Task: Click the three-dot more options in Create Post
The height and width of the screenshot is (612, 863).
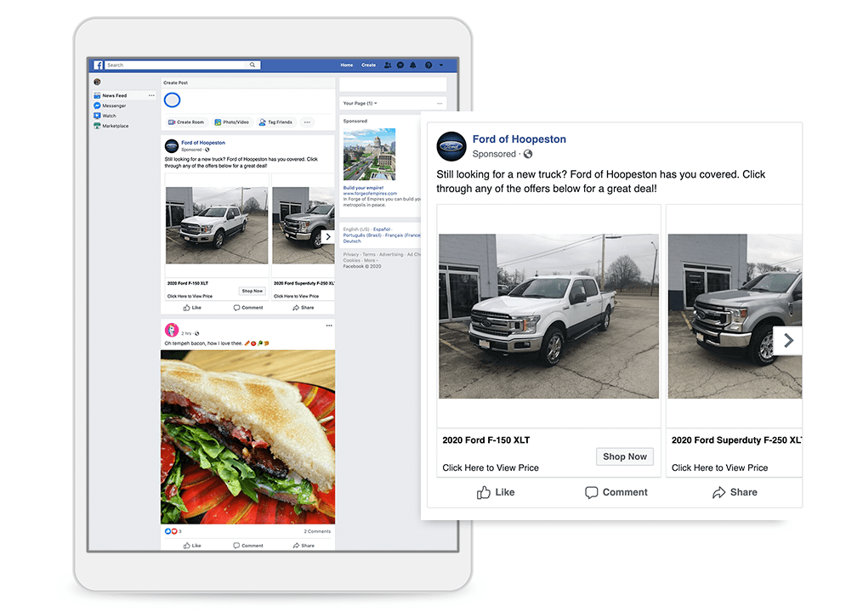Action: [307, 122]
